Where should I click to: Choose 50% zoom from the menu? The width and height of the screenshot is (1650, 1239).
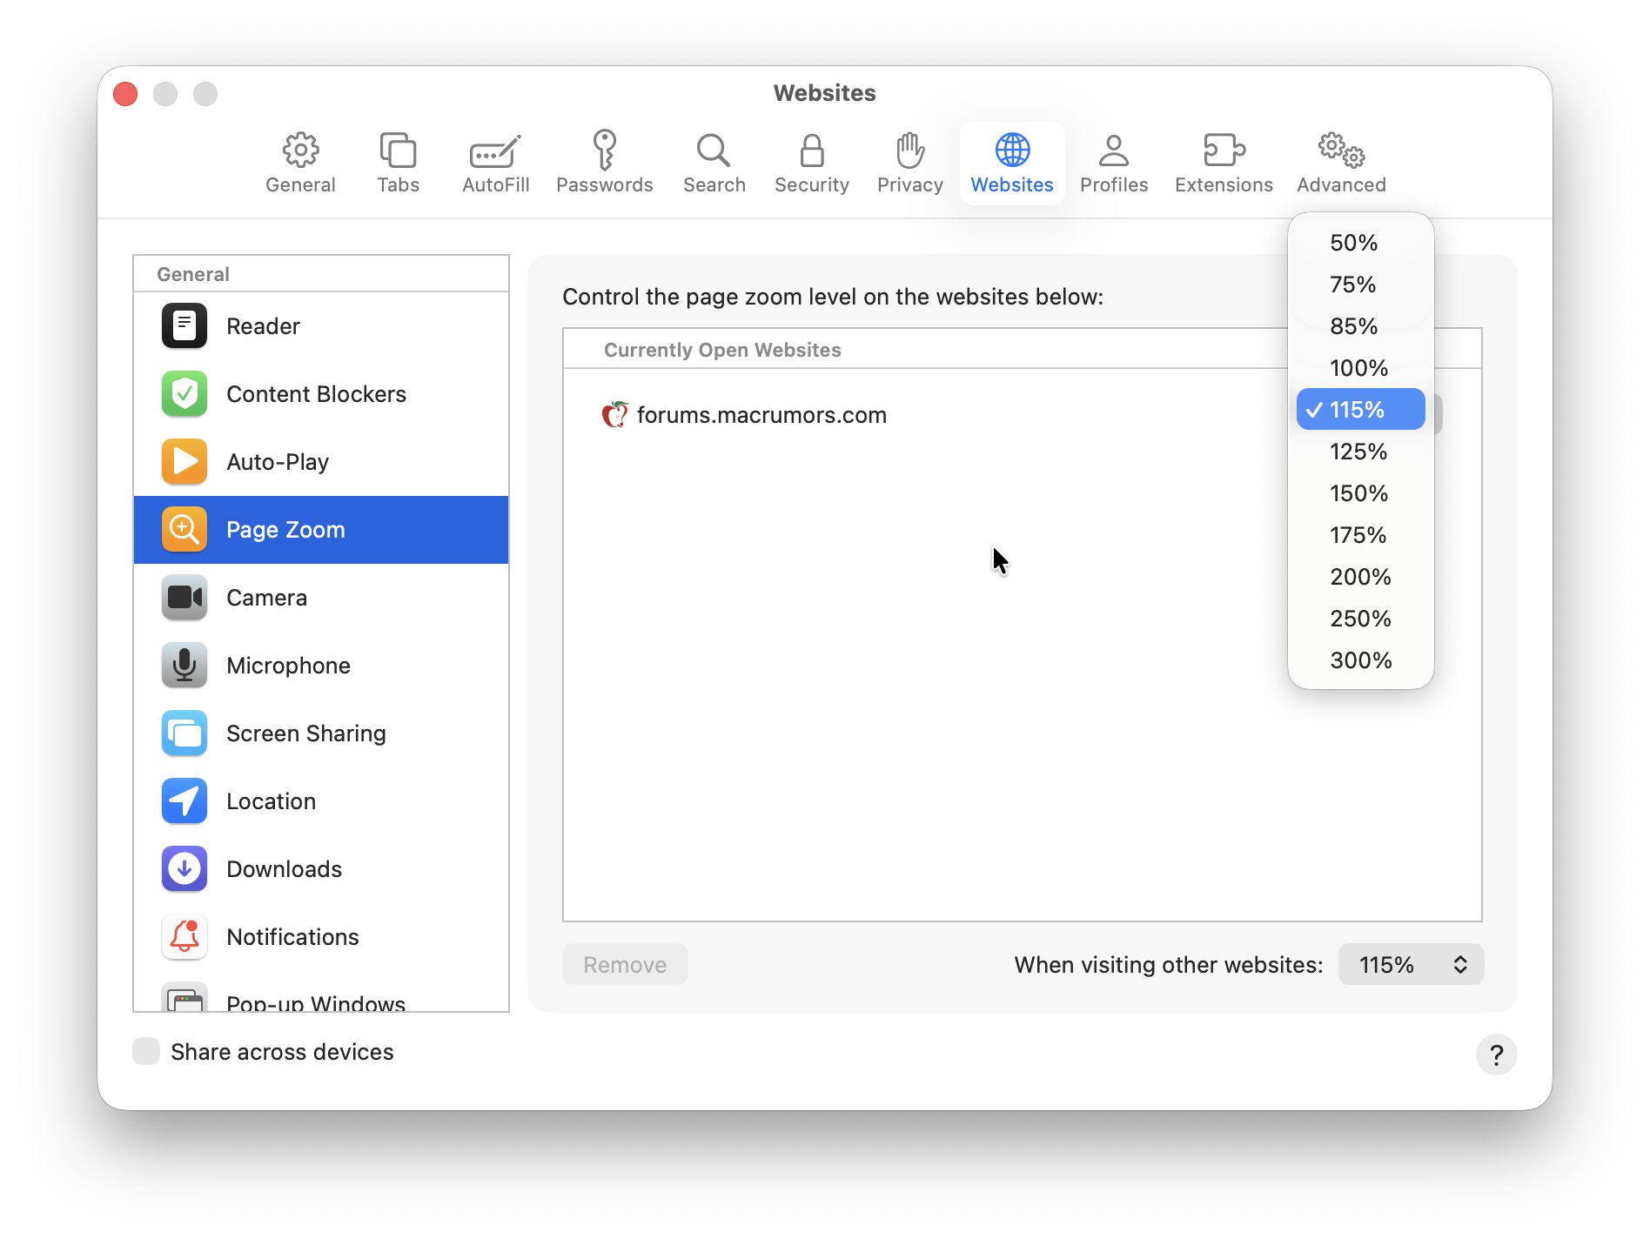(1360, 242)
